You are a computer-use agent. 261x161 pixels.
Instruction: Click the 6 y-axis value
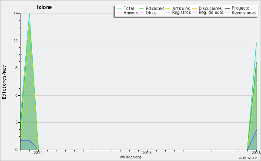(x=17, y=95)
